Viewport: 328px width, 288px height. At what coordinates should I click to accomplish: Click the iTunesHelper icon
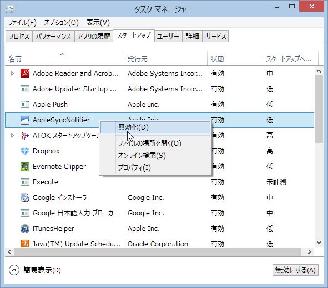pyautogui.click(x=25, y=229)
